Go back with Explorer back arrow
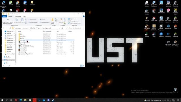 click(x=3, y=28)
